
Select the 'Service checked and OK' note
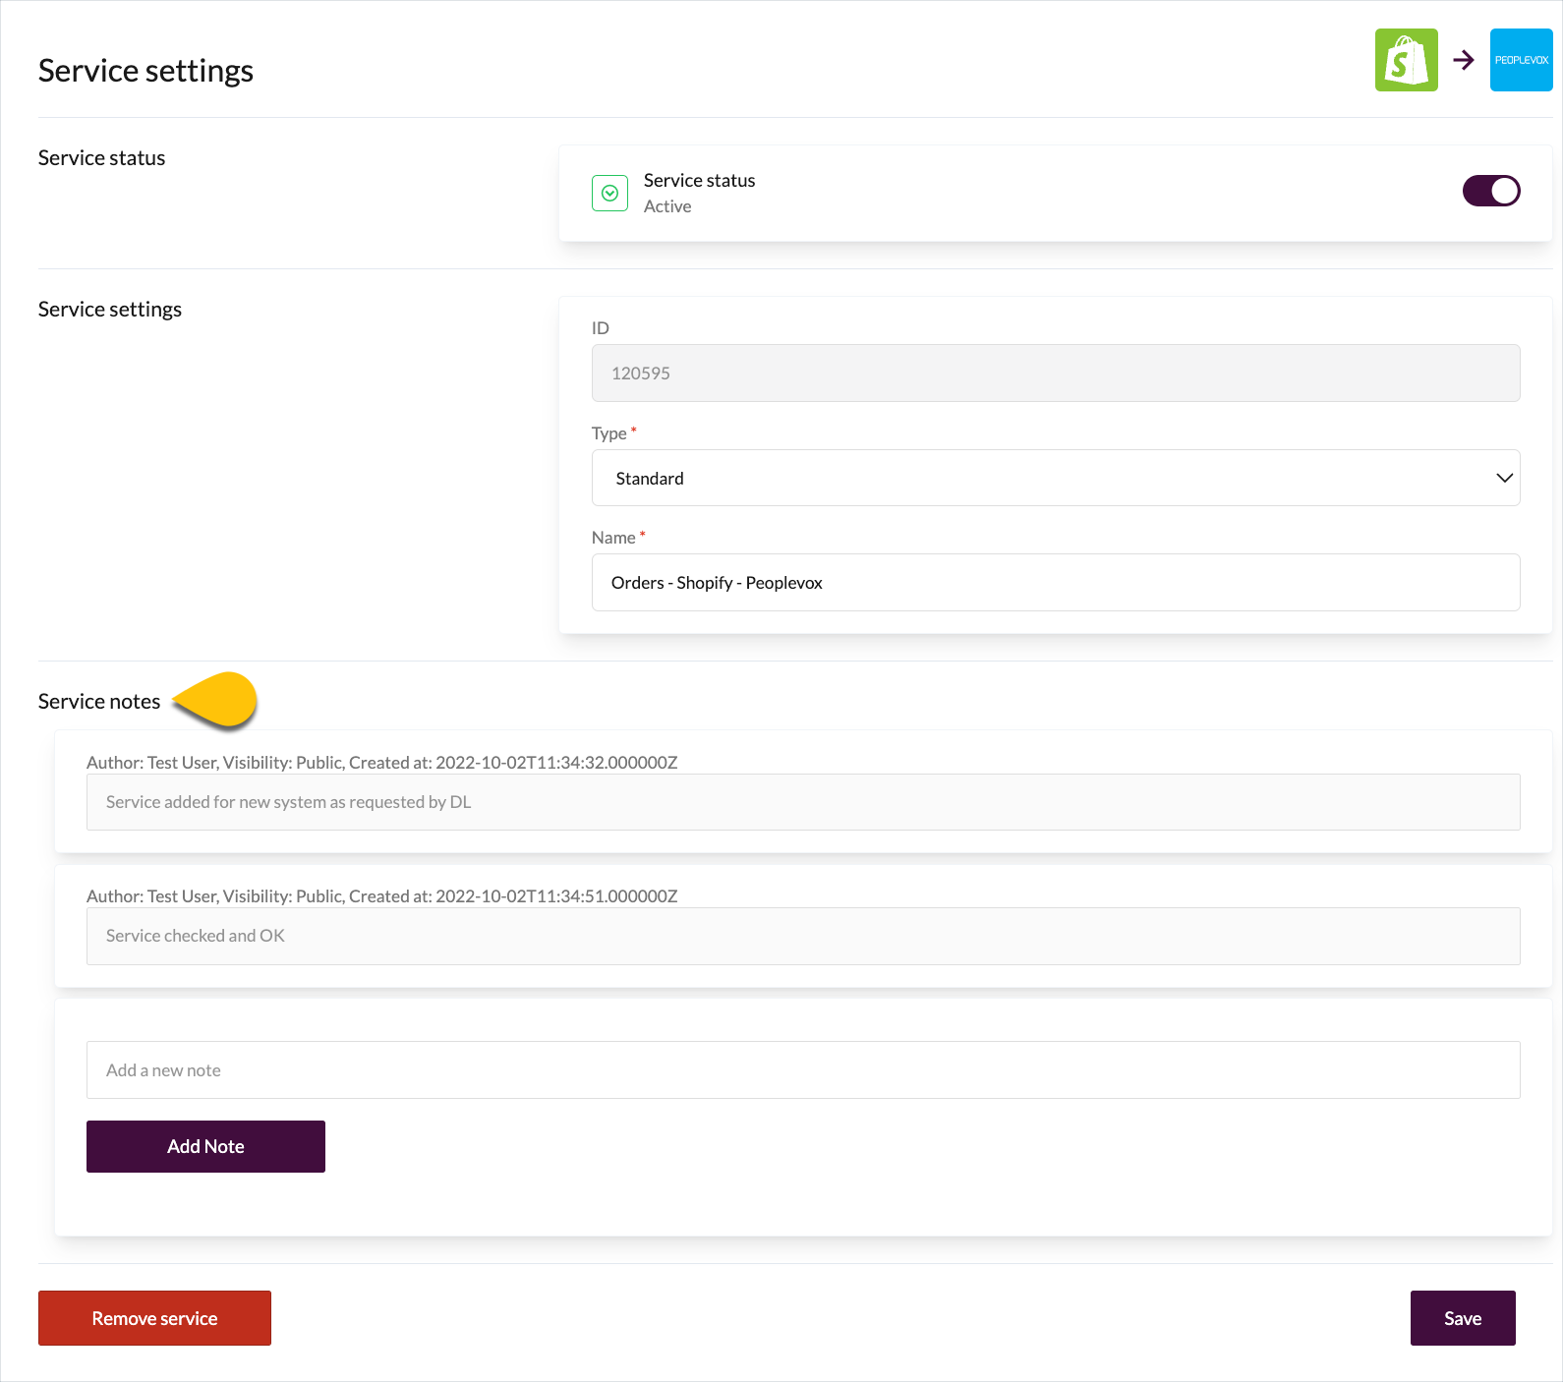(802, 936)
